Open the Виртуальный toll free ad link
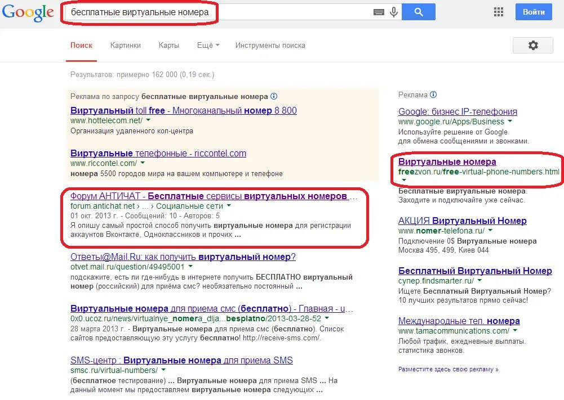 (x=184, y=110)
